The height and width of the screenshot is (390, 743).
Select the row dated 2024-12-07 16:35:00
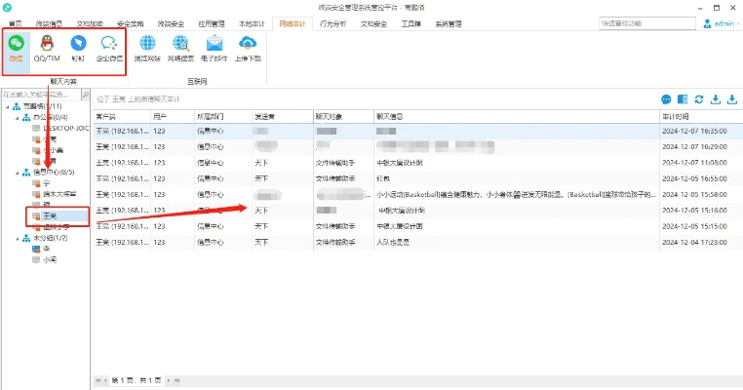pos(417,132)
